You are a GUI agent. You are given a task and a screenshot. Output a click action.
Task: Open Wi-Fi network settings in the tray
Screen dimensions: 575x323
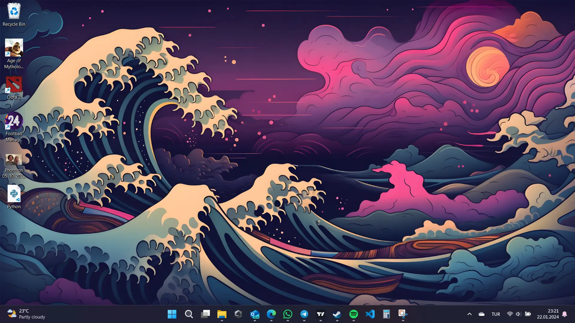click(x=510, y=314)
